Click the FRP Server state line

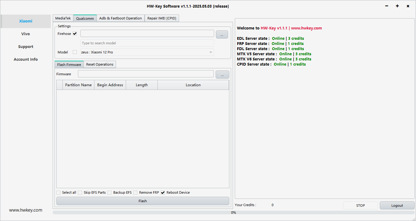270,43
